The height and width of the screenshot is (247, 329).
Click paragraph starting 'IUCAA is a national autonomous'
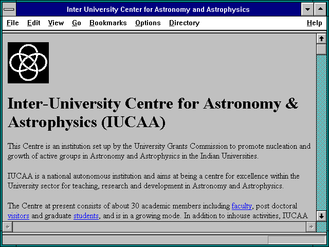tap(153, 181)
